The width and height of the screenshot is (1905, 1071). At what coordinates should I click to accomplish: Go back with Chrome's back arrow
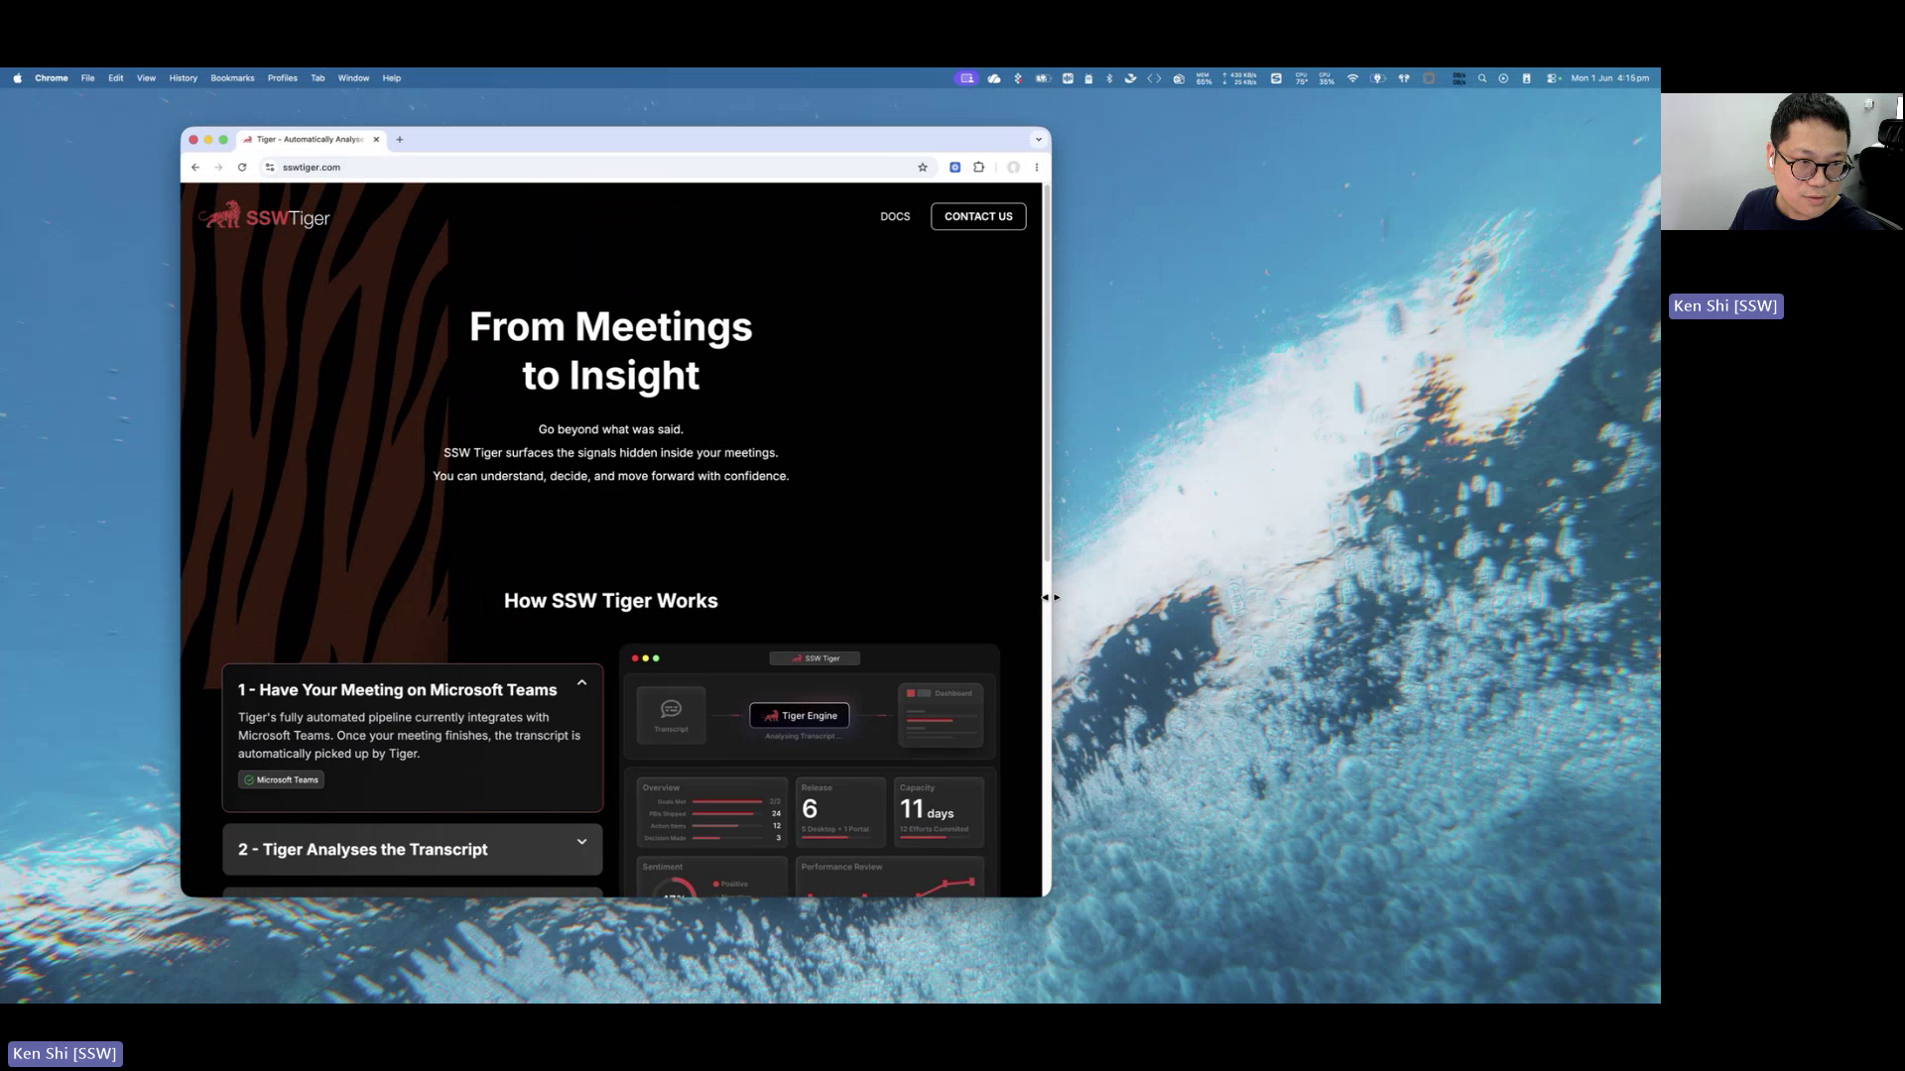click(195, 168)
